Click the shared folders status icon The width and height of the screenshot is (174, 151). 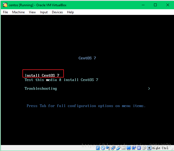tap(123, 148)
